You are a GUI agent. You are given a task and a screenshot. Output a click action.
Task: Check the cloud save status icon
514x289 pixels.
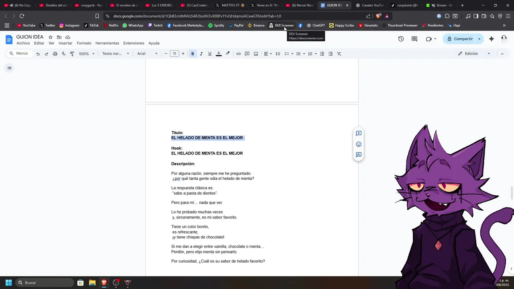pyautogui.click(x=68, y=37)
